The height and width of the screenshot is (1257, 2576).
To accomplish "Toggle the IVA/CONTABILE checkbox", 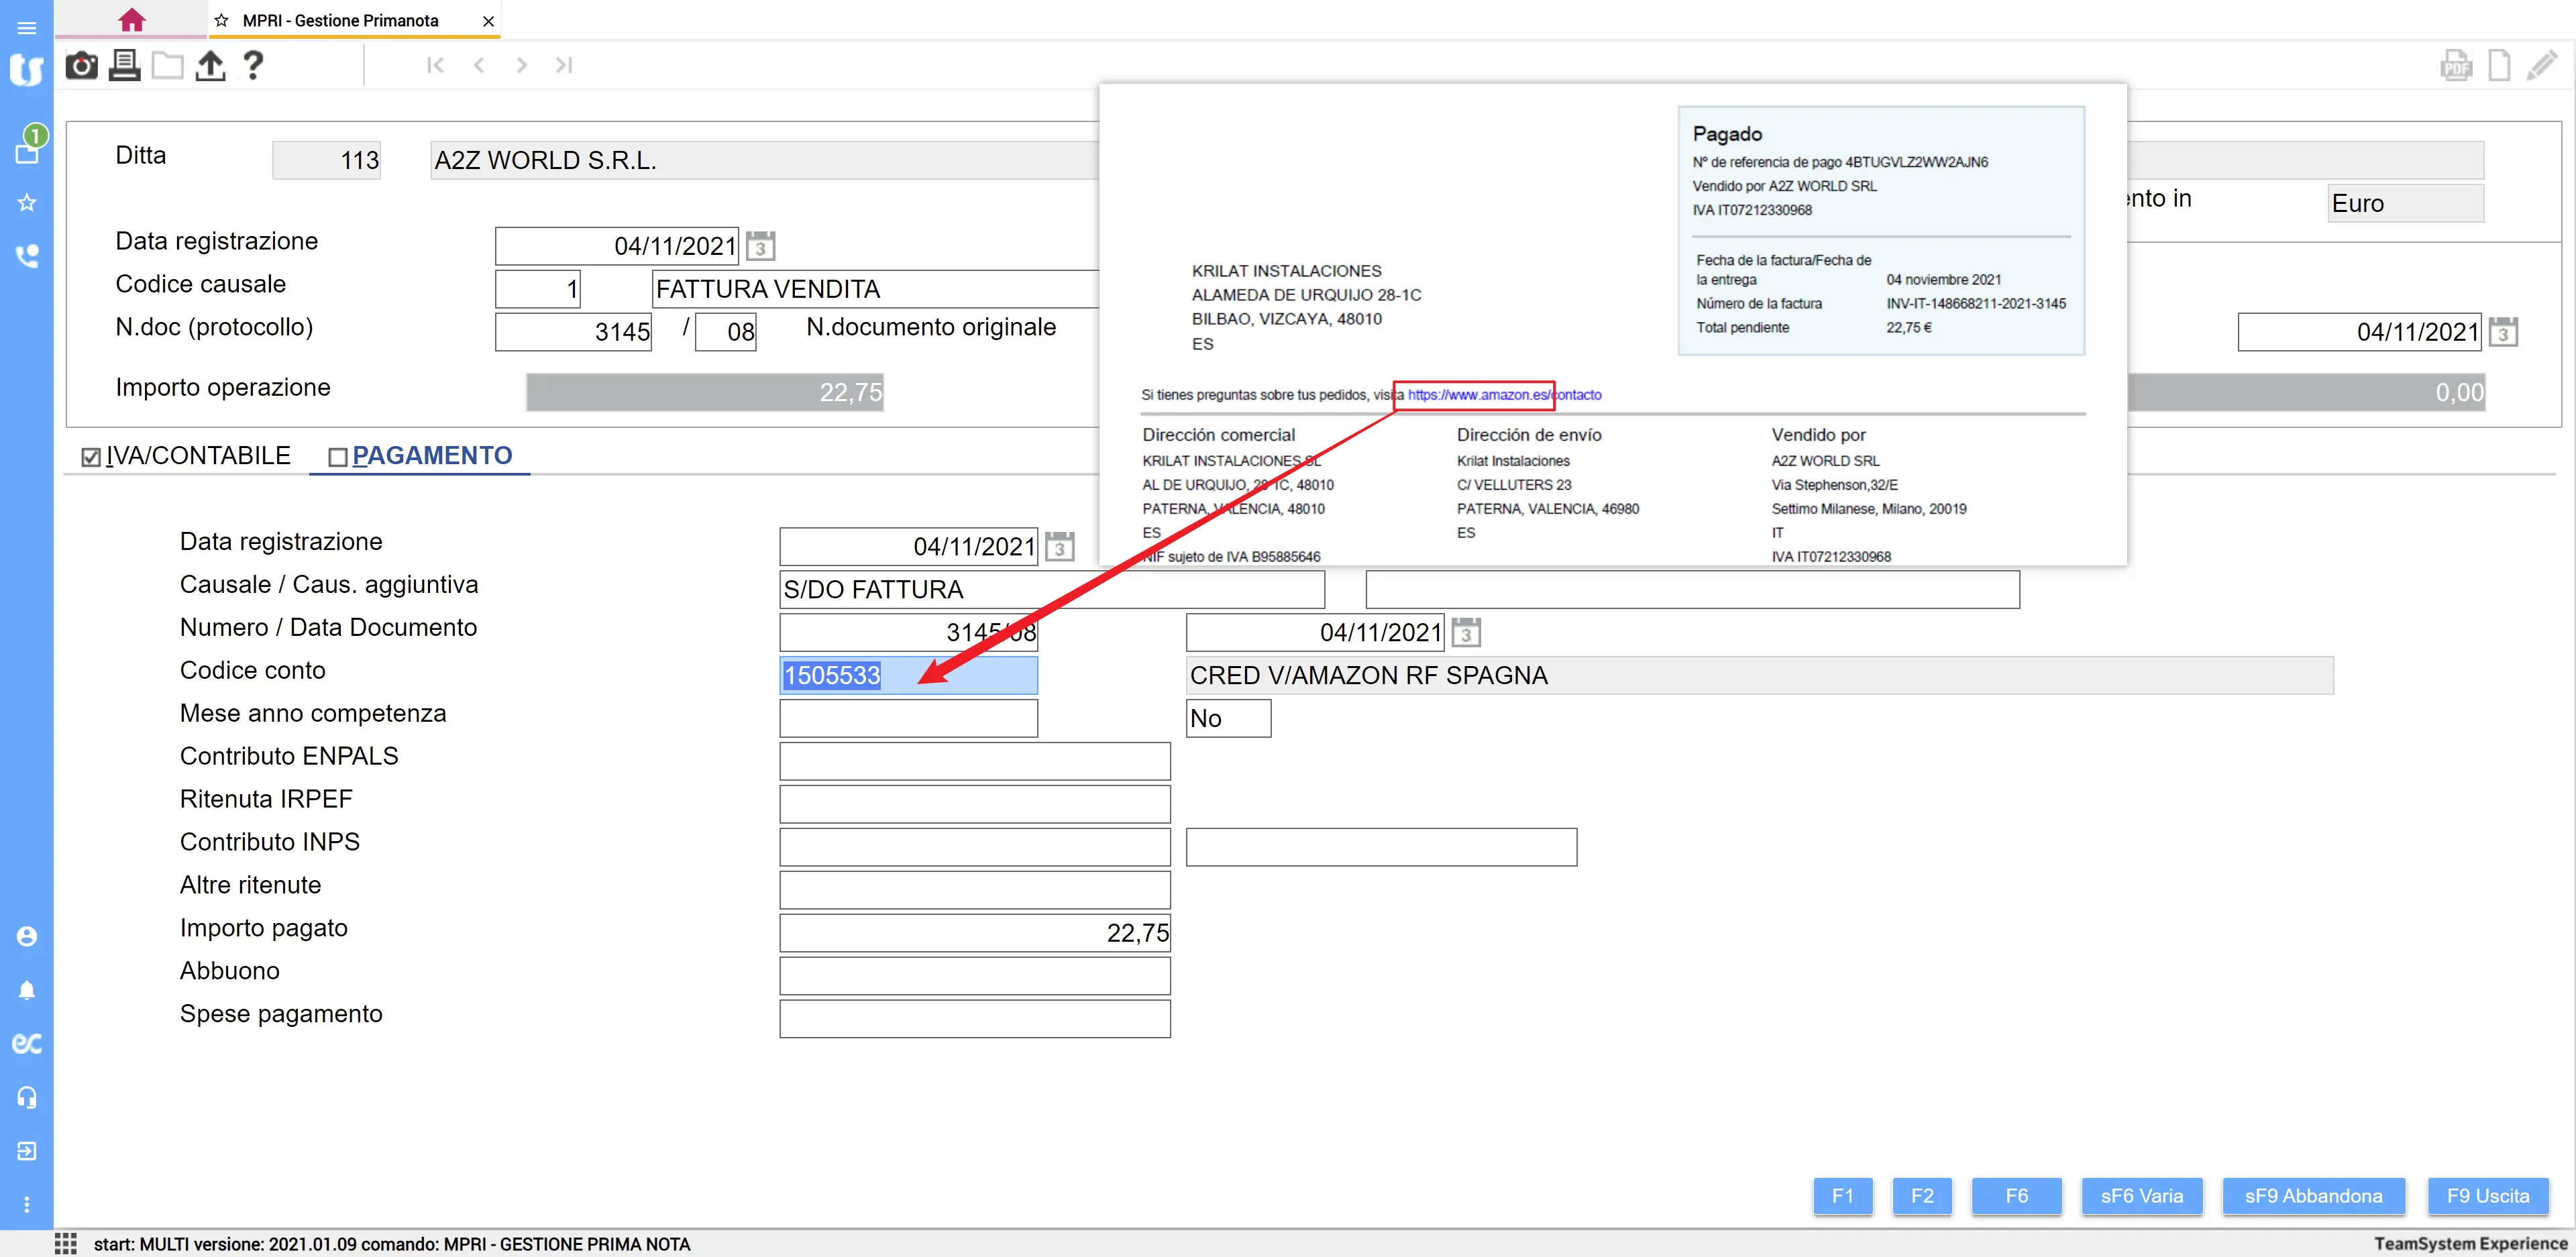I will (91, 457).
